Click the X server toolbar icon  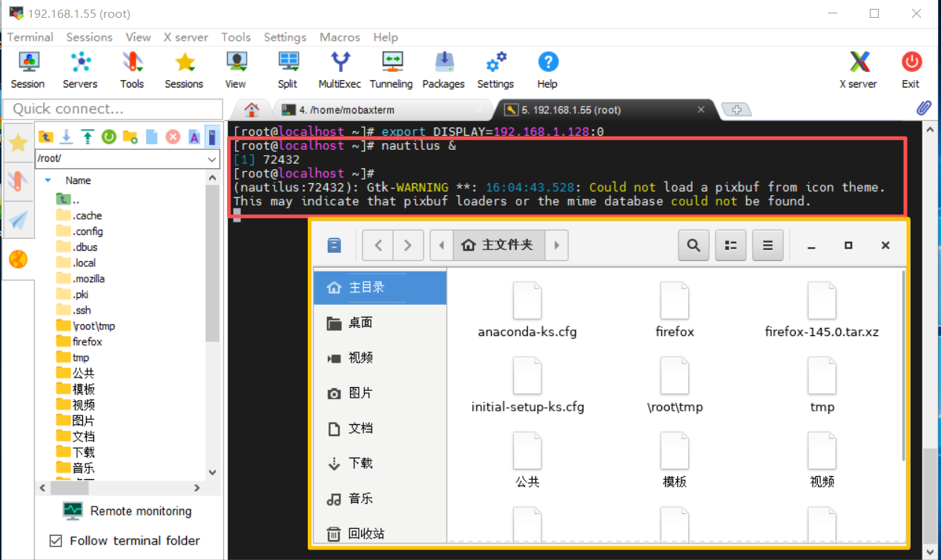coord(859,70)
